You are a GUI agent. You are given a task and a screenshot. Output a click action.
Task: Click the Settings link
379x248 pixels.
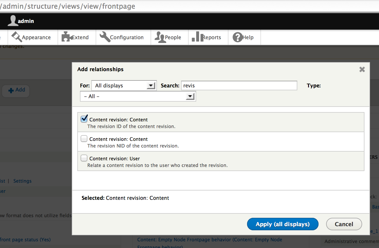[x=22, y=181]
